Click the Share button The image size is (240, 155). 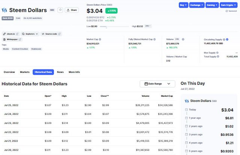click(x=72, y=10)
